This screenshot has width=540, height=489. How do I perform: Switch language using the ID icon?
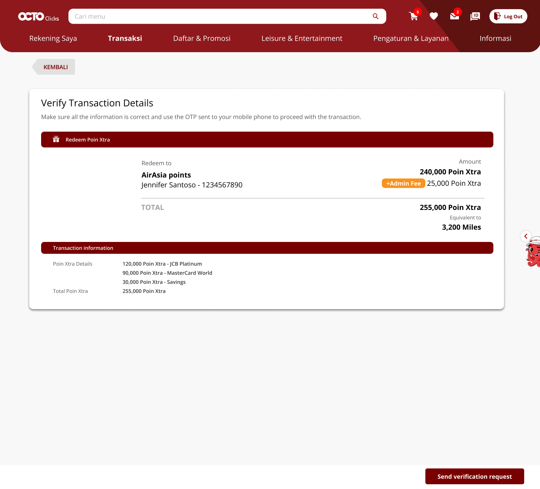pos(475,16)
